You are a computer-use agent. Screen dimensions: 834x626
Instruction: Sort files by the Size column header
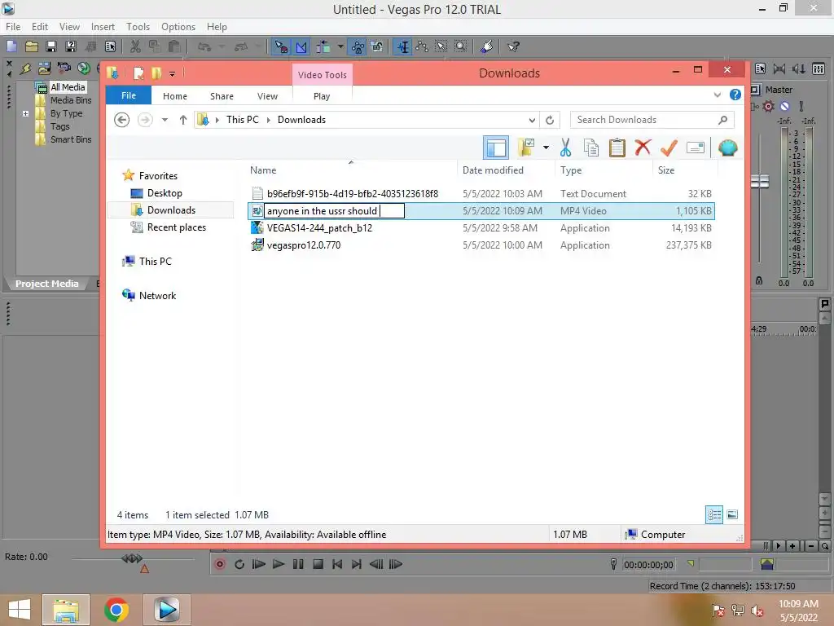pos(666,170)
